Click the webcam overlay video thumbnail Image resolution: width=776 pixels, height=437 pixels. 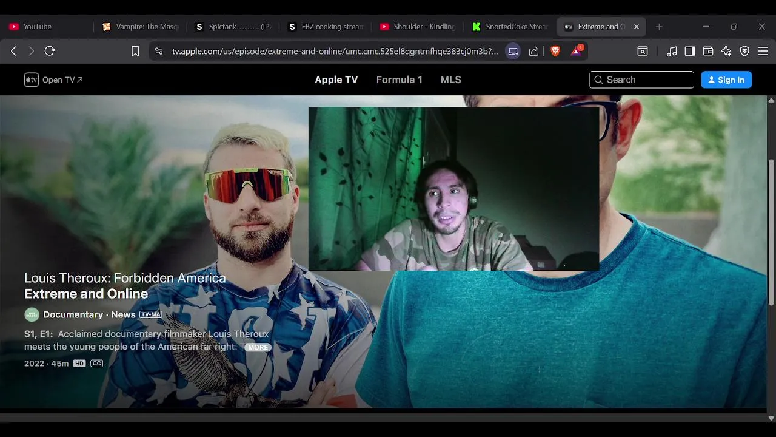[453, 189]
